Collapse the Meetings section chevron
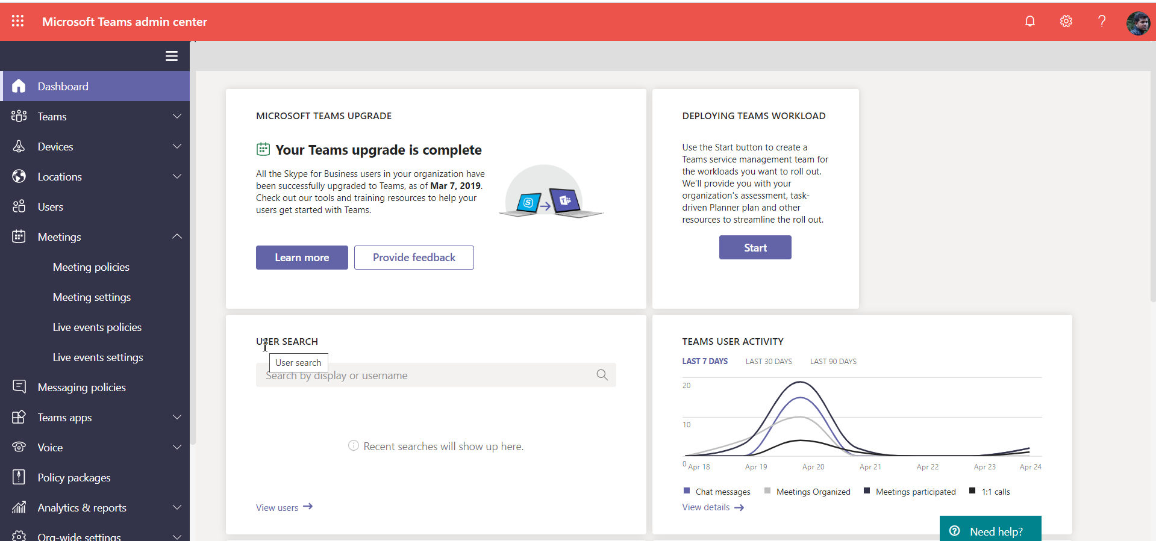 pos(177,236)
